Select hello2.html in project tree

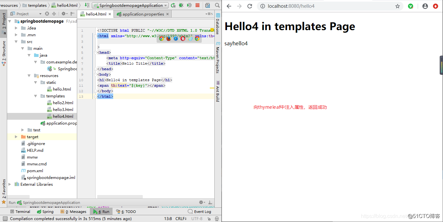coord(60,103)
